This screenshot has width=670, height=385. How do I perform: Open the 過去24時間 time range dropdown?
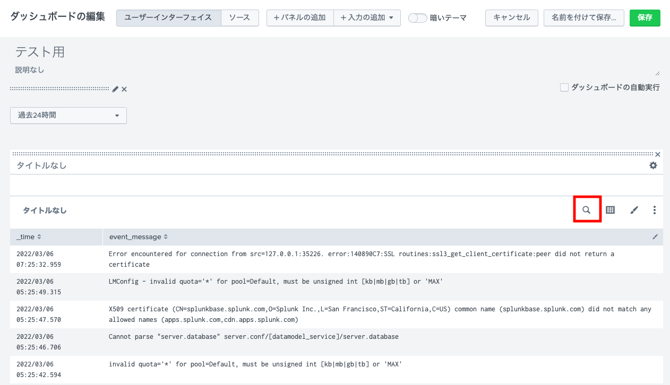(68, 115)
